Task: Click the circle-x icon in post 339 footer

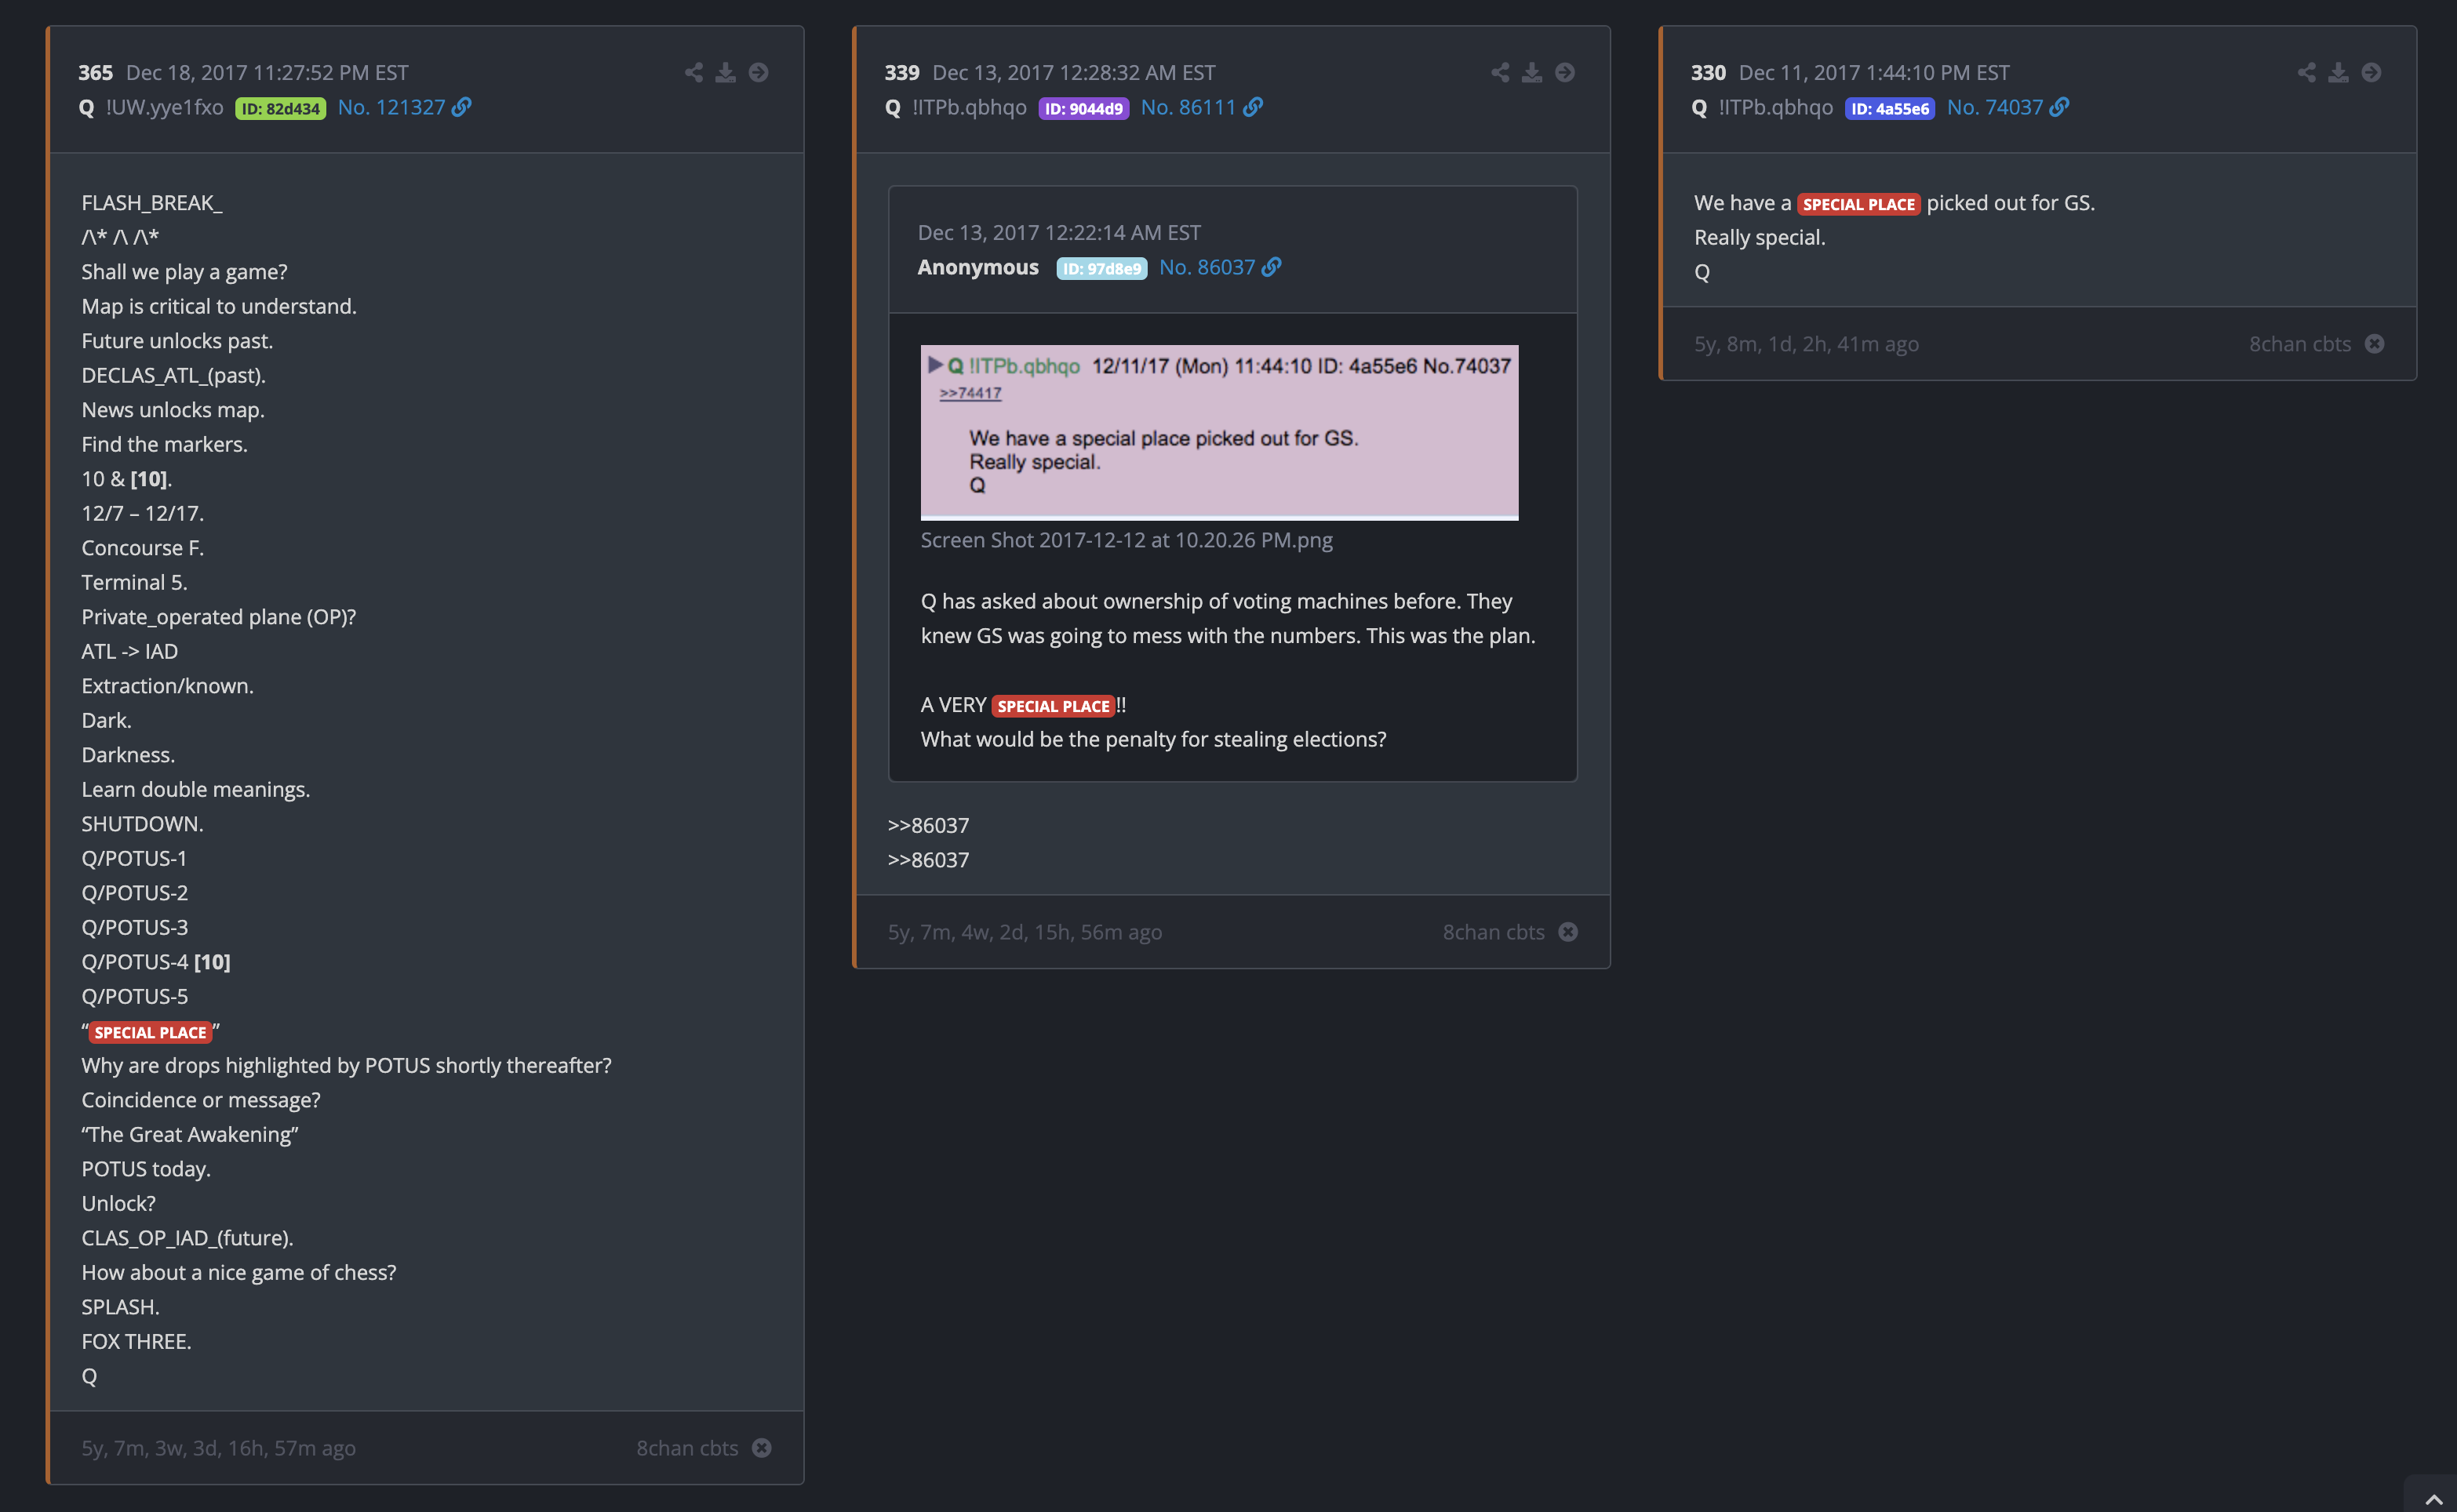Action: pos(1568,932)
